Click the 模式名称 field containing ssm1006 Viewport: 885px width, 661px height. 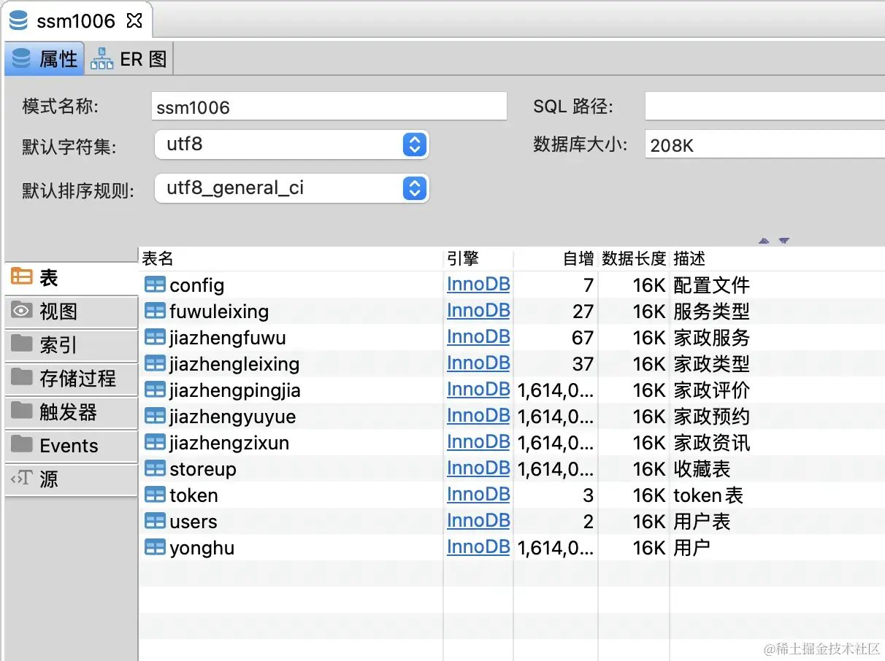tap(329, 107)
